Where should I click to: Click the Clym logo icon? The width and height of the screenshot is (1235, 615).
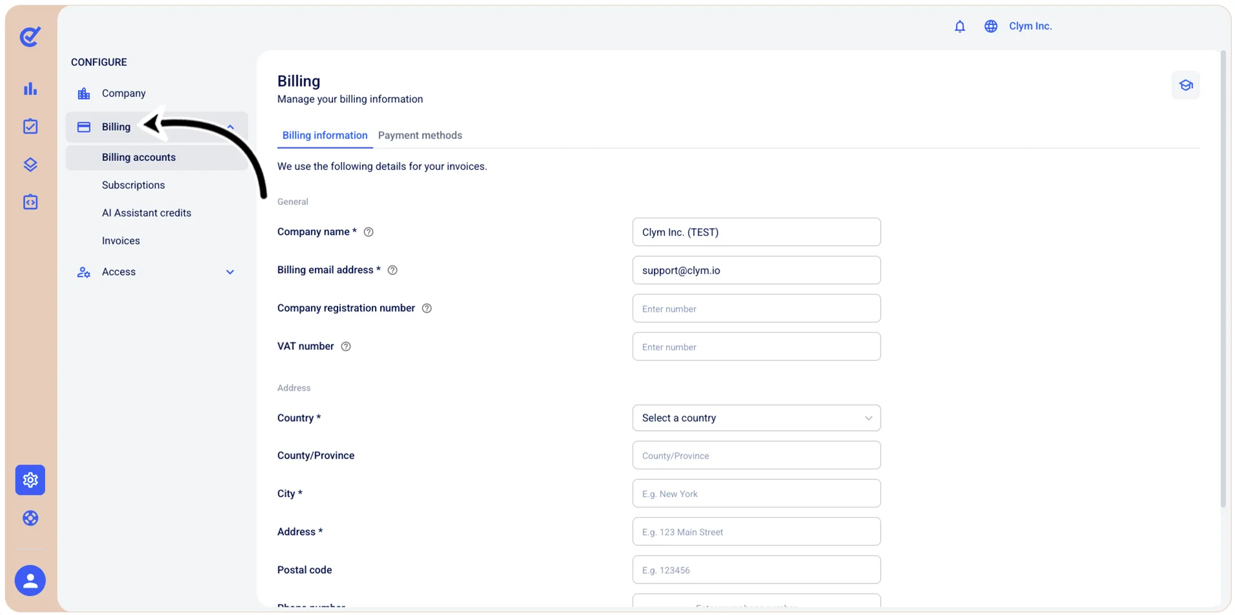(30, 37)
